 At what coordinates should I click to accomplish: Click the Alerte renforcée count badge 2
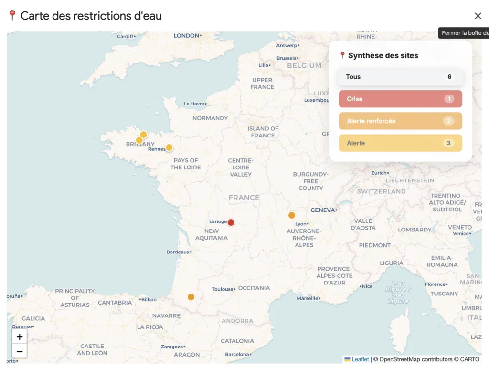448,121
